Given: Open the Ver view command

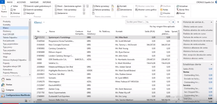Looking at the screenshot, I should 13,10.
